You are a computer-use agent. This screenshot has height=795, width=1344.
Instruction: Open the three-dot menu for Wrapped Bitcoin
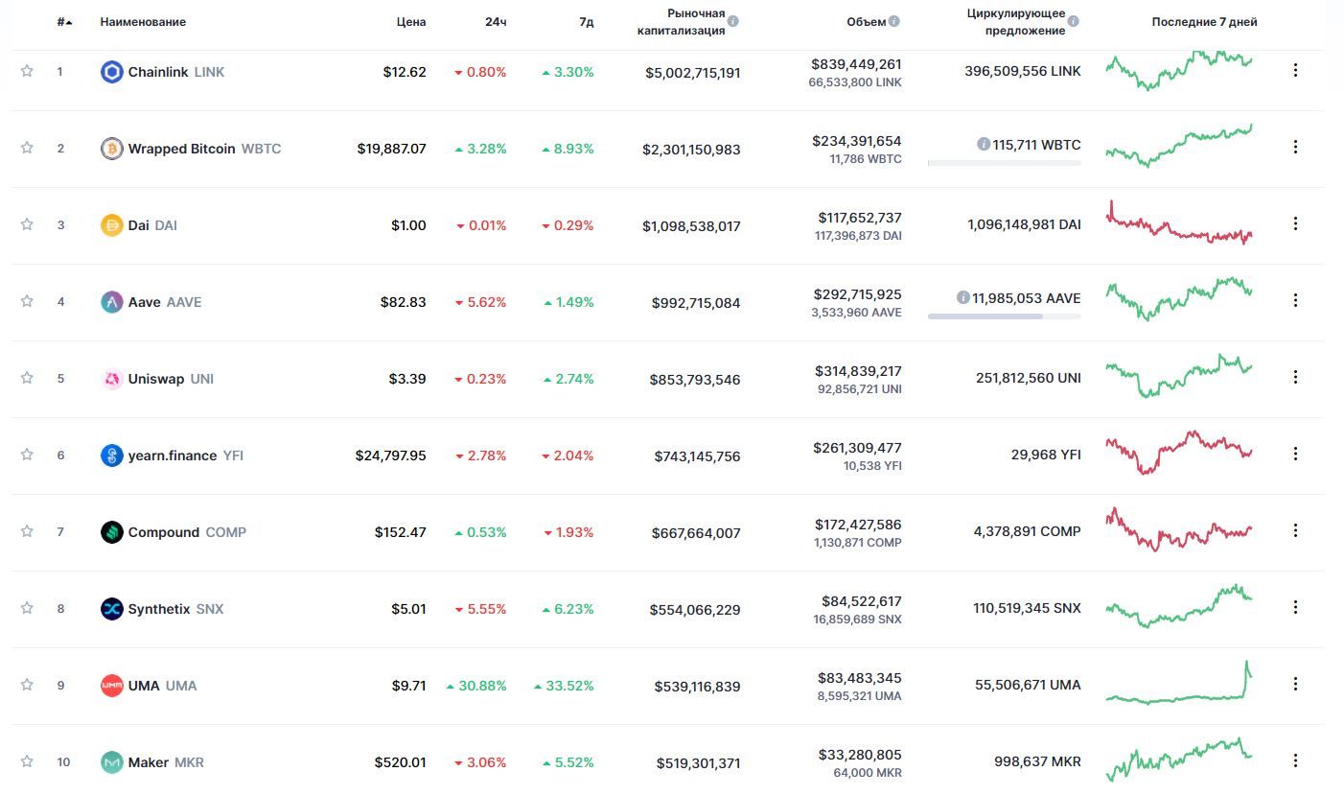coord(1295,147)
